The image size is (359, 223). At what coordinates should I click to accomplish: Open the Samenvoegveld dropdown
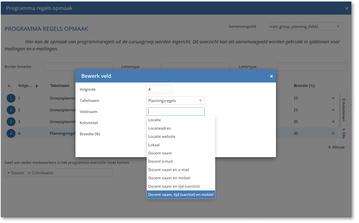[338, 26]
